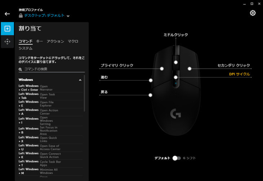
Task: Click the 戻る assignment label
Action: 104,92
